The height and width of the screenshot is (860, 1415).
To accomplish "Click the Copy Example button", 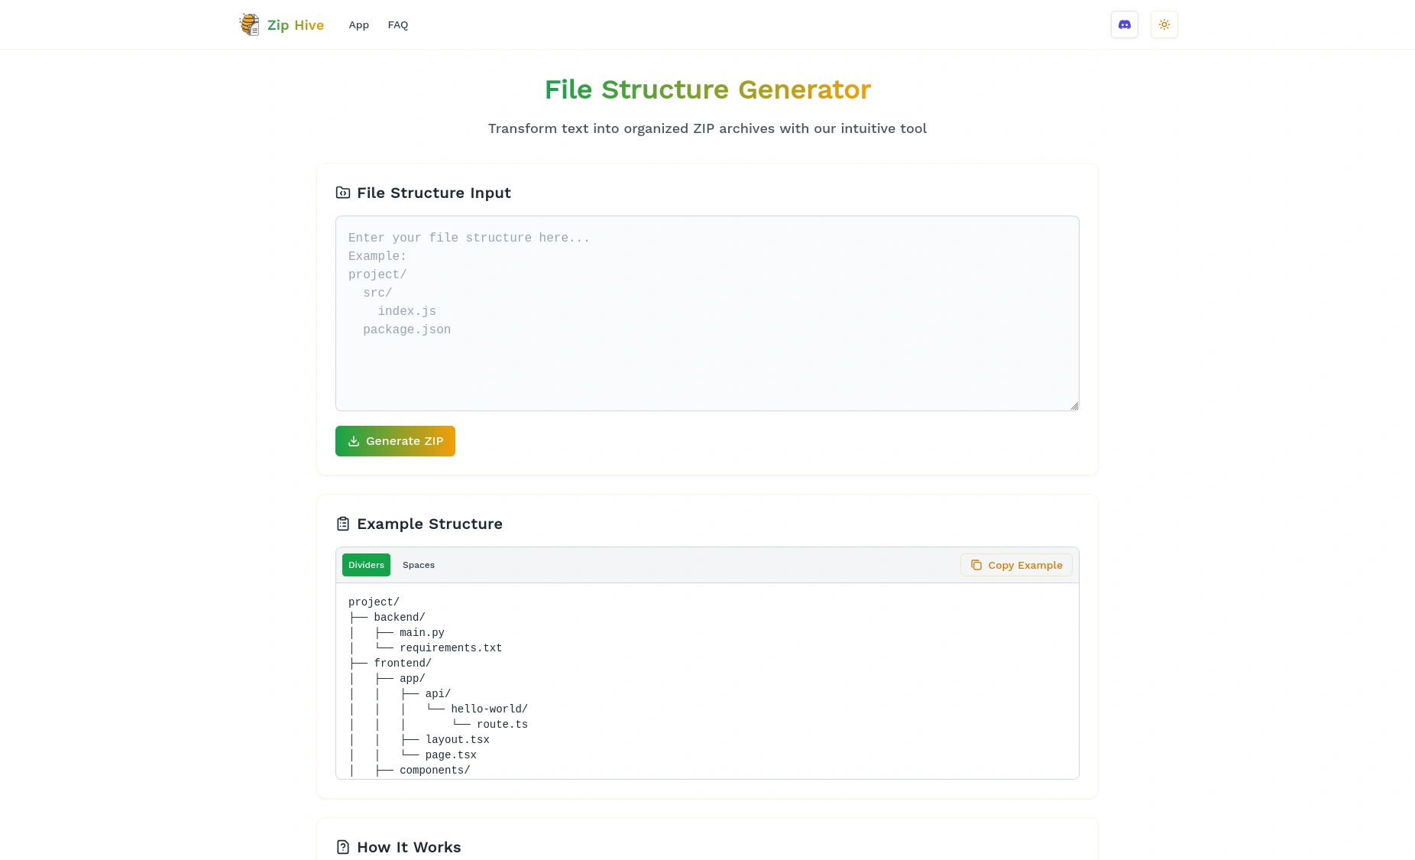I will (x=1016, y=565).
